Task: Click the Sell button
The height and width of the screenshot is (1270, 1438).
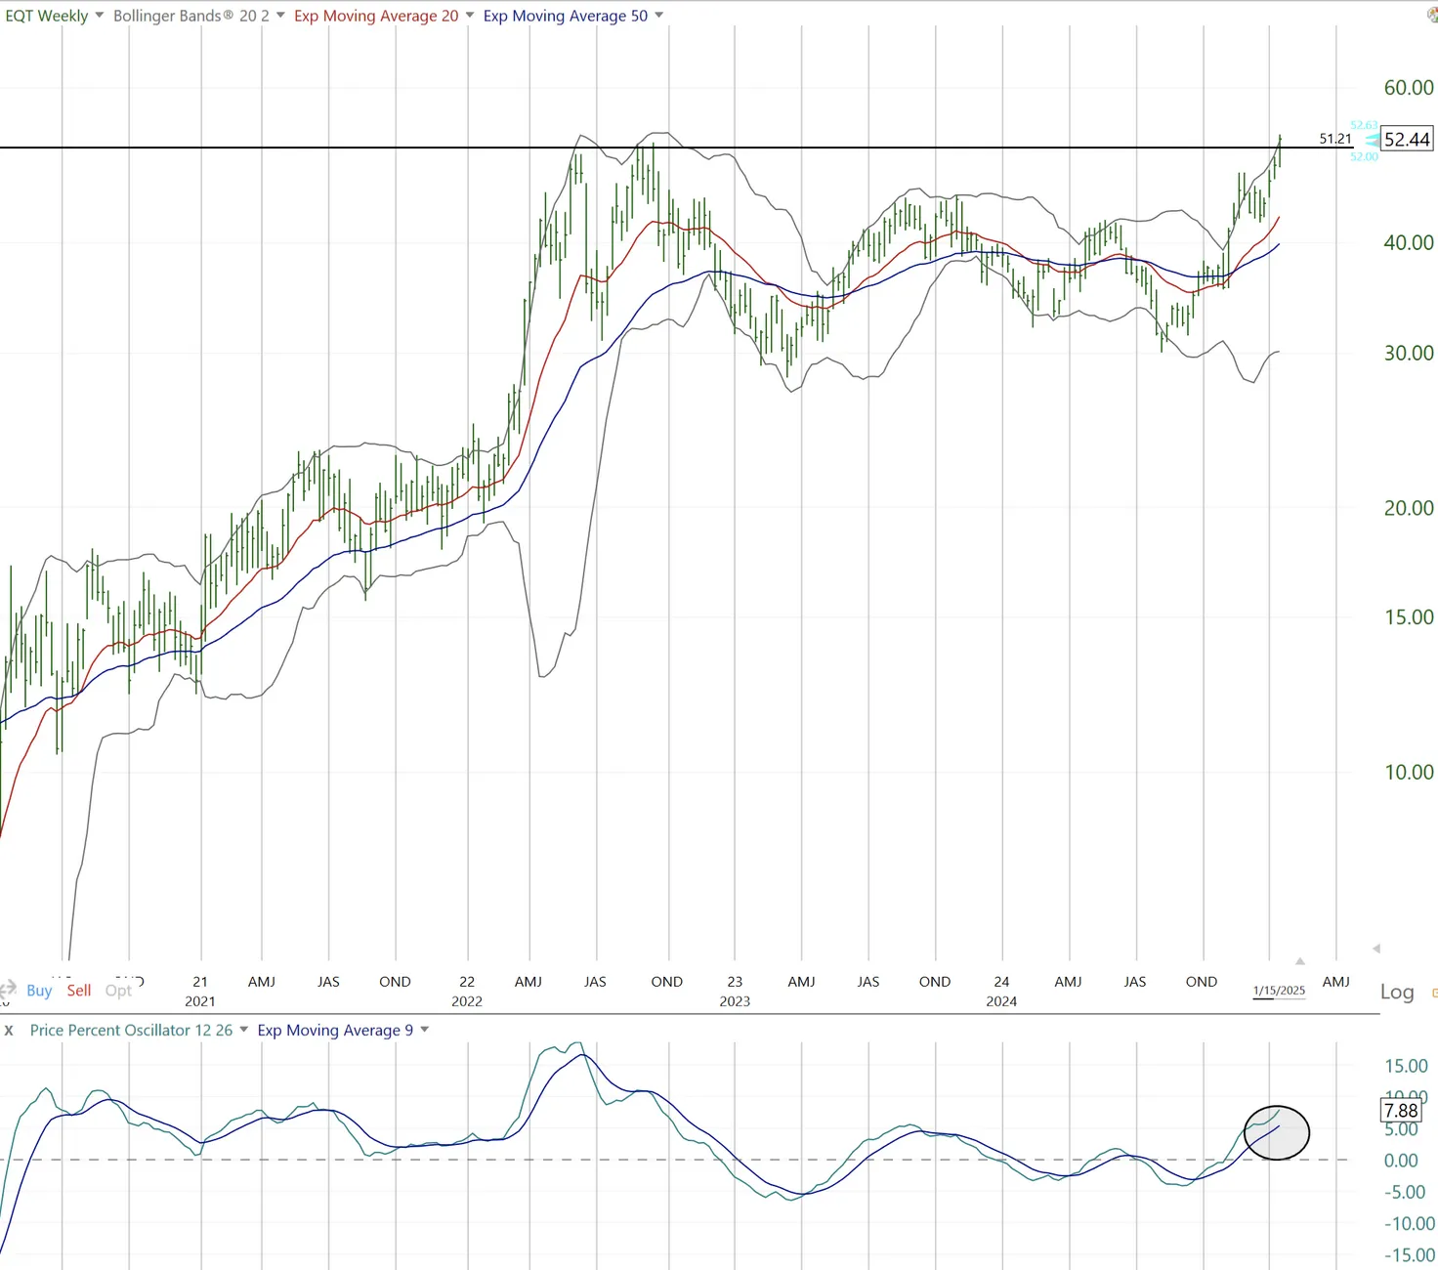Action: click(x=78, y=990)
